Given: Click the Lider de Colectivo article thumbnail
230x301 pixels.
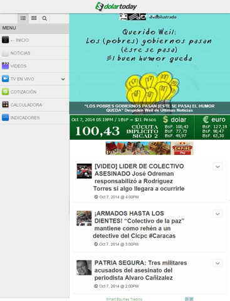Looking at the screenshot, I should 84,171.
